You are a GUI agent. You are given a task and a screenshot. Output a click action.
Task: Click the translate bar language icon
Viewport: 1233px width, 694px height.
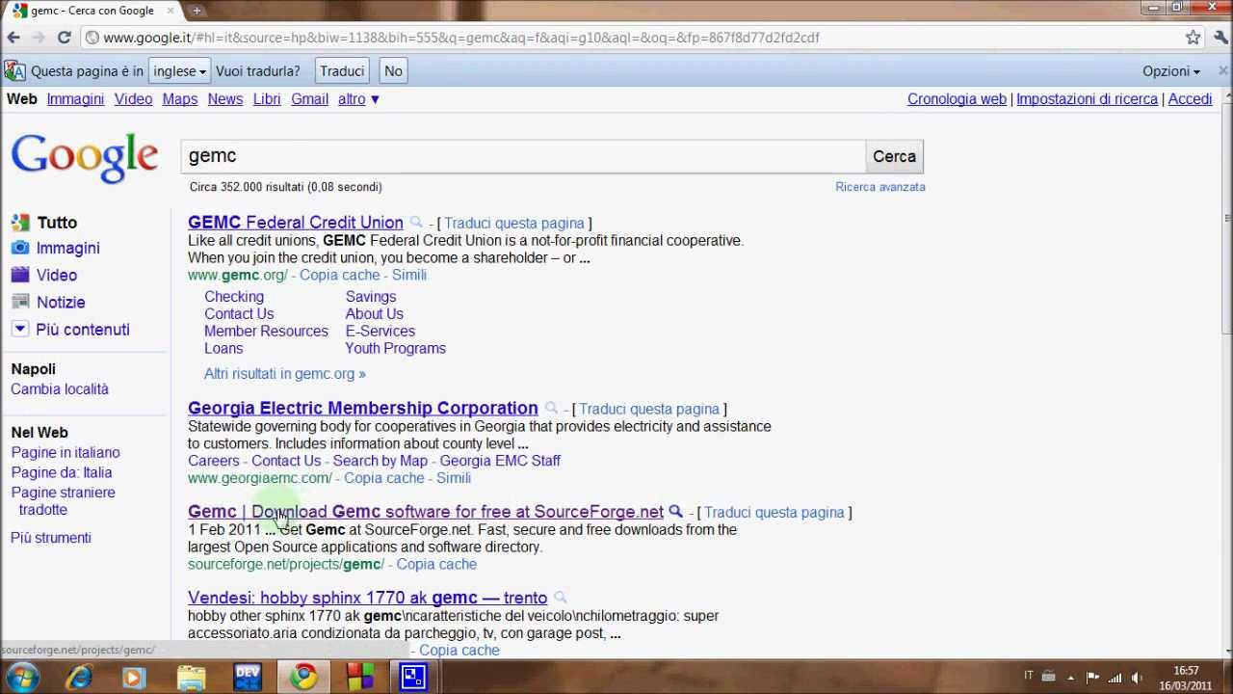[x=14, y=71]
